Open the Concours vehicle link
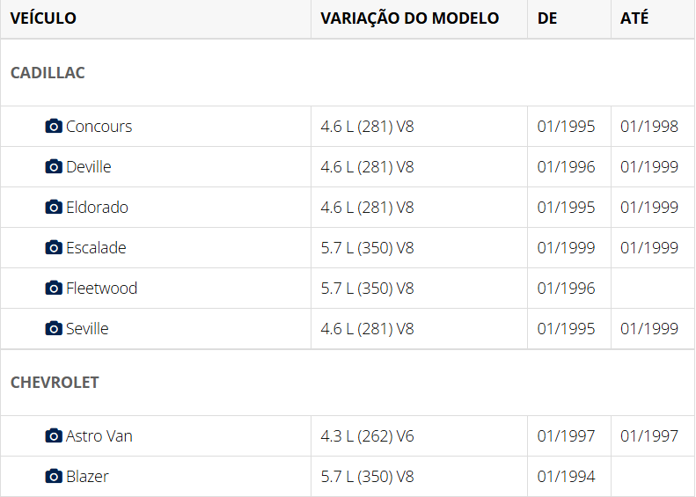The height and width of the screenshot is (497, 696). click(99, 127)
